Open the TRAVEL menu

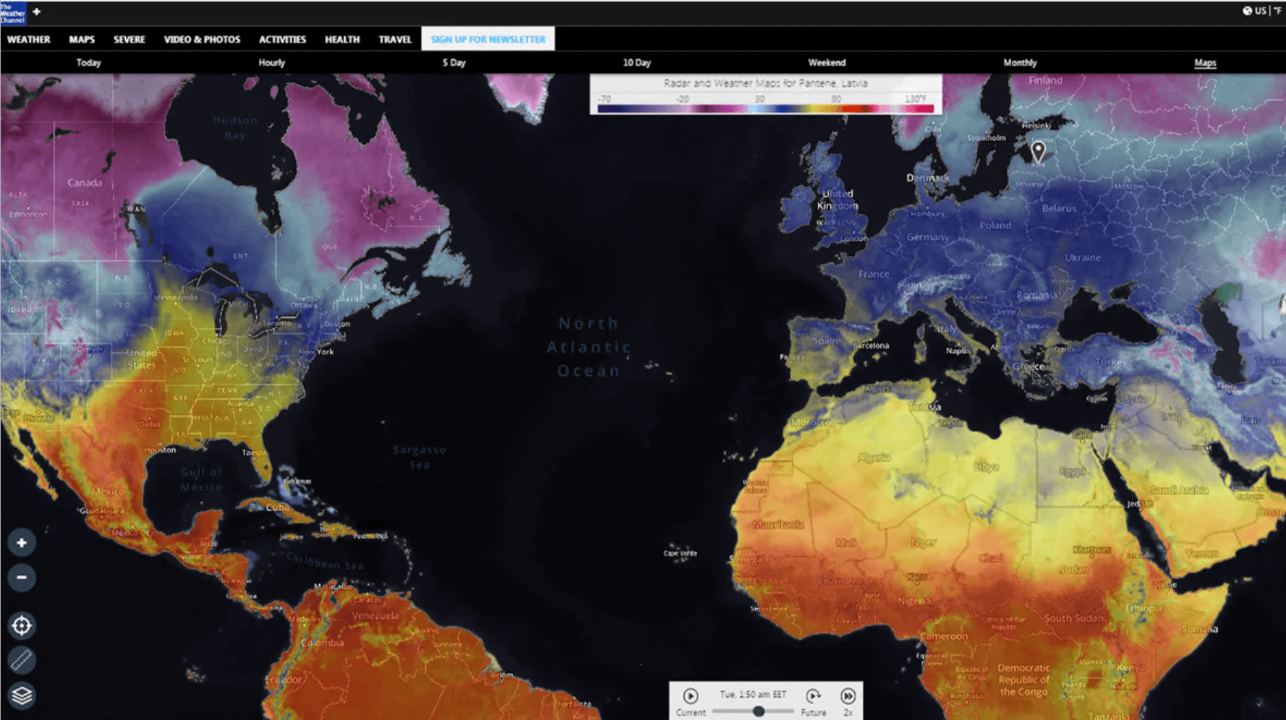395,39
